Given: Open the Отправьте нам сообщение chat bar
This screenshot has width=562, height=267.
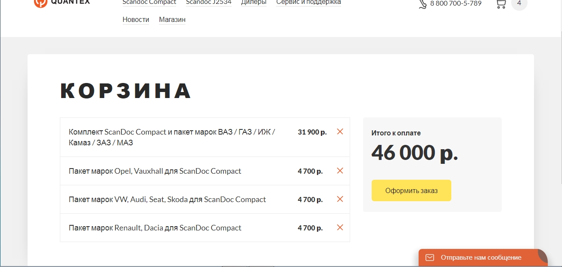Looking at the screenshot, I should [481, 258].
